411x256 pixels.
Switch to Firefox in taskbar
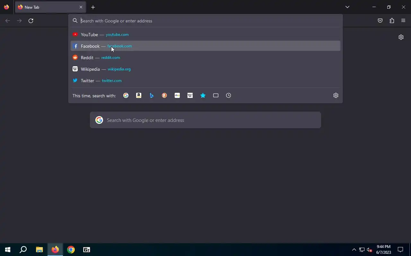tap(55, 250)
